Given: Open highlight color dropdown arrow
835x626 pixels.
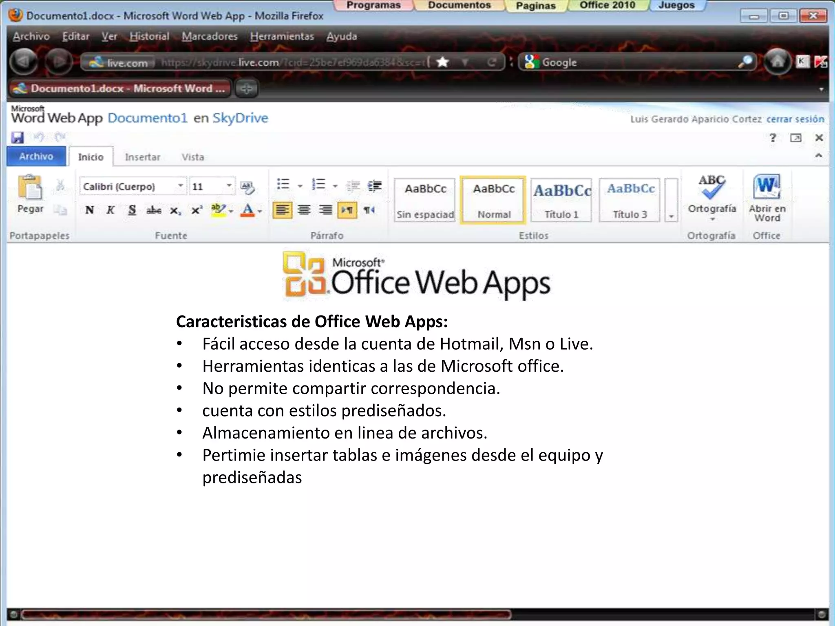Looking at the screenshot, I should click(231, 211).
